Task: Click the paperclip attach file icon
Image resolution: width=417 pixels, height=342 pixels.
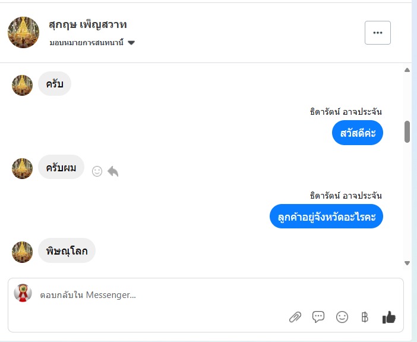Action: (295, 317)
